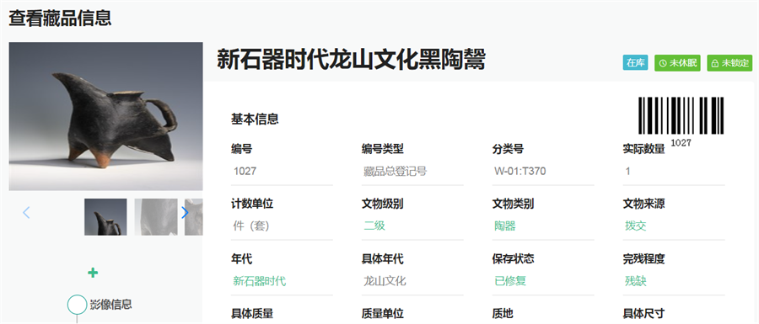Click the 分类号 field W-01:T370
This screenshot has height=324, width=759.
coord(543,172)
